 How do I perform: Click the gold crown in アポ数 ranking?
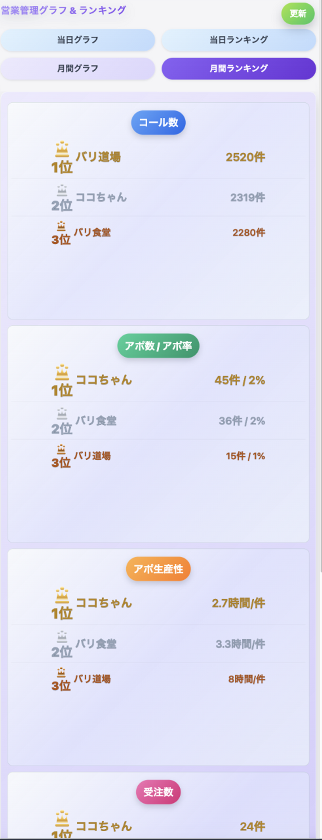[x=62, y=372]
